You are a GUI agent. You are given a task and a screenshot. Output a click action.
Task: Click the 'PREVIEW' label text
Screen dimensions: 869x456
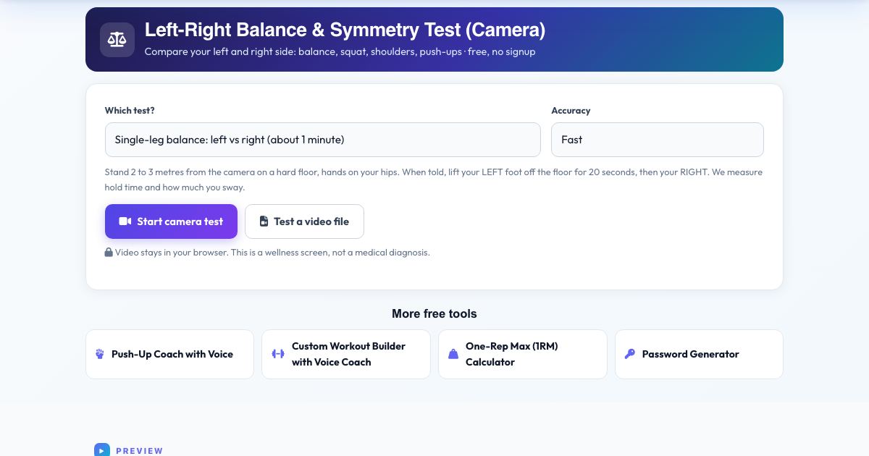pyautogui.click(x=139, y=451)
